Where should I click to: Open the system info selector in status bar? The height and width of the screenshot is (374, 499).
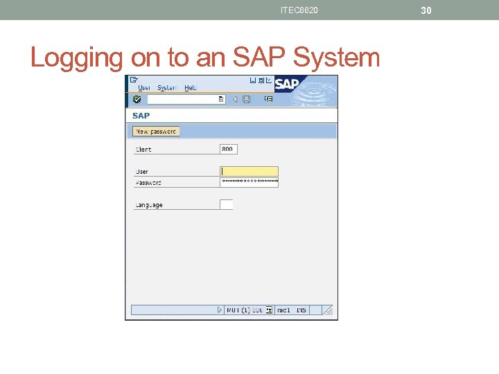click(269, 310)
